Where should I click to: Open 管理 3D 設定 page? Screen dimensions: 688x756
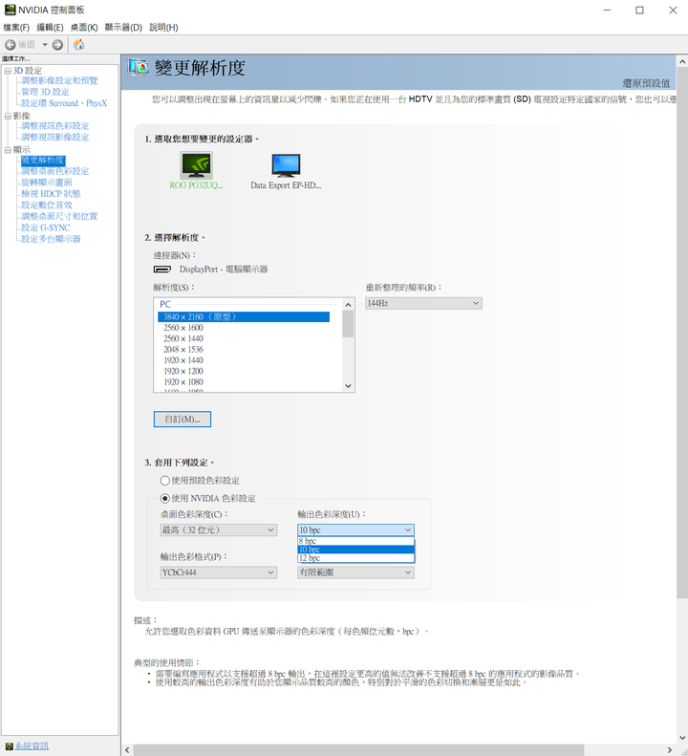click(x=45, y=92)
